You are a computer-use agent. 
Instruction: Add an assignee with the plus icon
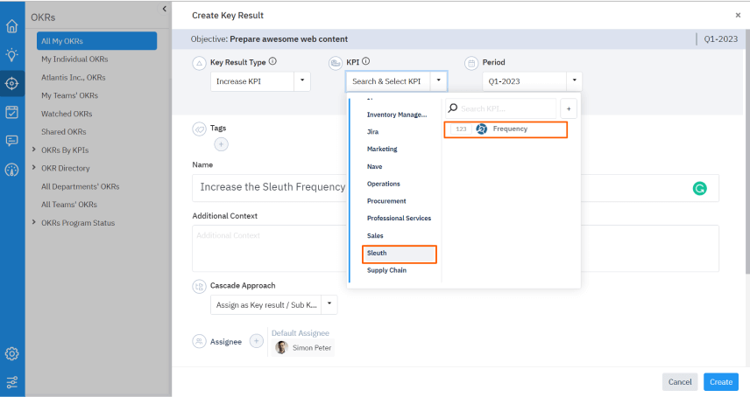coord(257,341)
